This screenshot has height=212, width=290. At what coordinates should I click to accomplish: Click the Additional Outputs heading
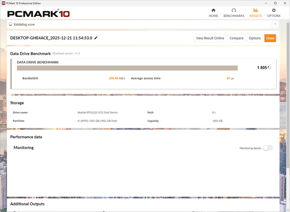tap(28, 204)
